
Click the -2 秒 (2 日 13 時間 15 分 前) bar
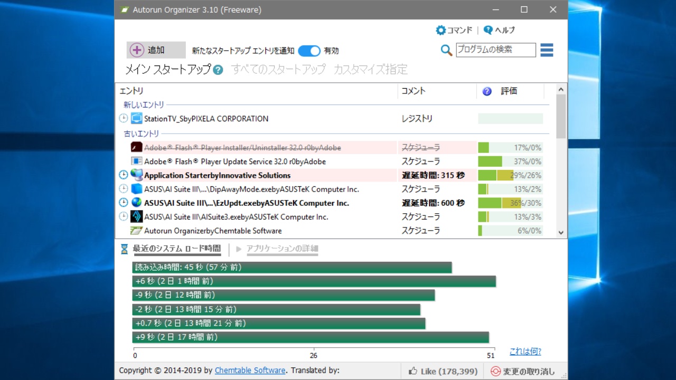pyautogui.click(x=276, y=309)
